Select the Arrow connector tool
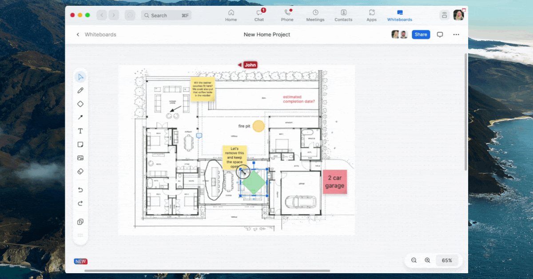The height and width of the screenshot is (279, 533). pyautogui.click(x=80, y=117)
